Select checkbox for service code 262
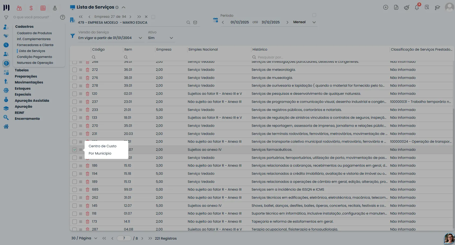 74,198
